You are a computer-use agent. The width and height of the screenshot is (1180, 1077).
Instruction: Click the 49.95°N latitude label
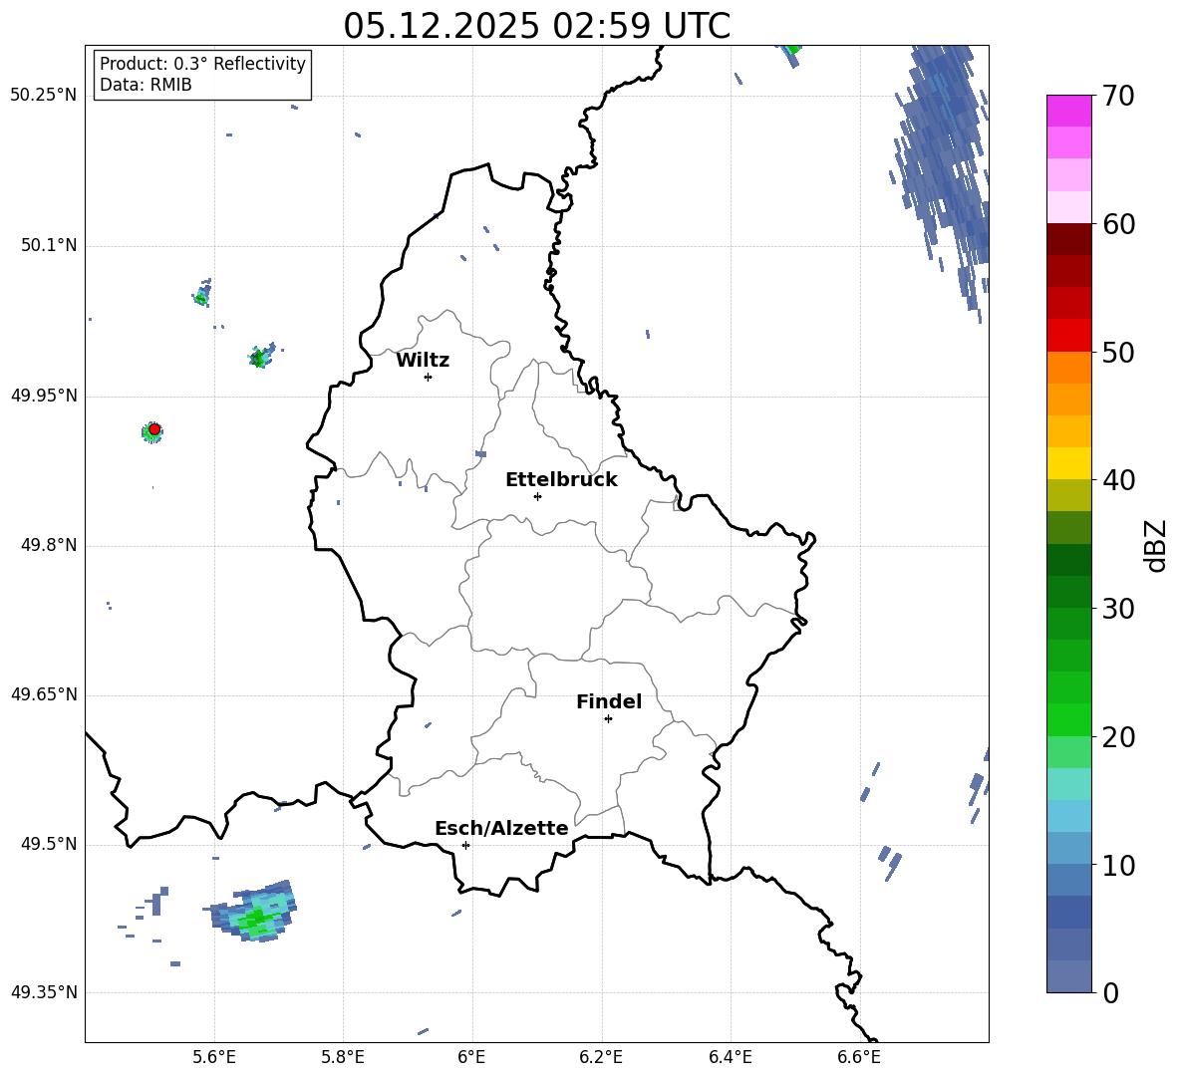tap(44, 396)
